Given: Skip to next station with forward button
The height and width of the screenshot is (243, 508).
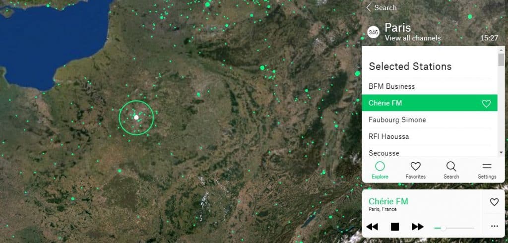Looking at the screenshot, I should pyautogui.click(x=418, y=227).
